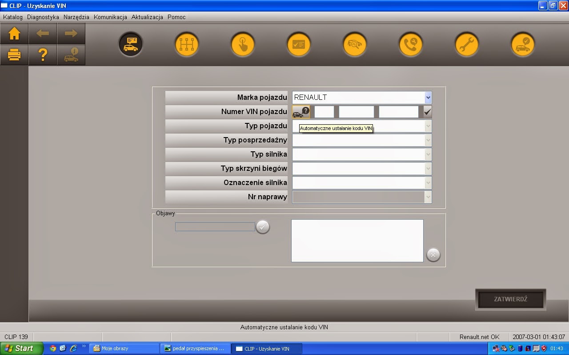
Task: Click the 2007-03-01 date-time status text
Action: [x=539, y=337]
